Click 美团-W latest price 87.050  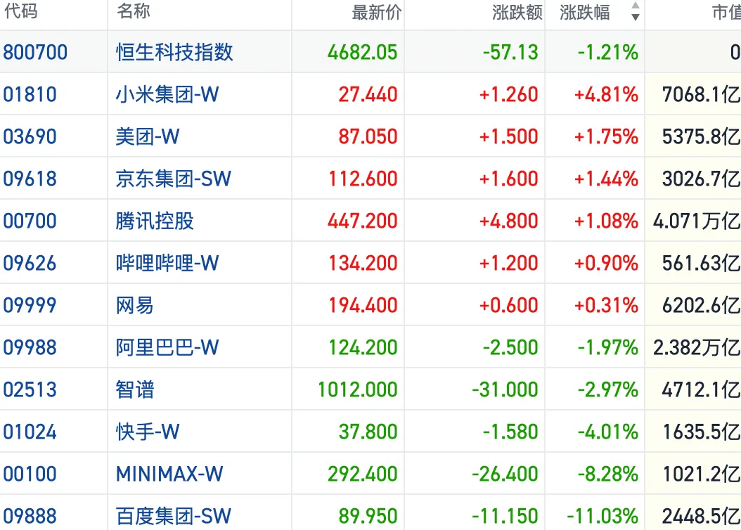pyautogui.click(x=368, y=137)
